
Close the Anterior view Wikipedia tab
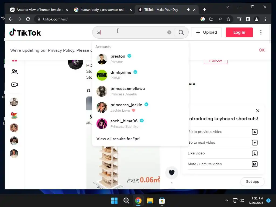coord(67,10)
